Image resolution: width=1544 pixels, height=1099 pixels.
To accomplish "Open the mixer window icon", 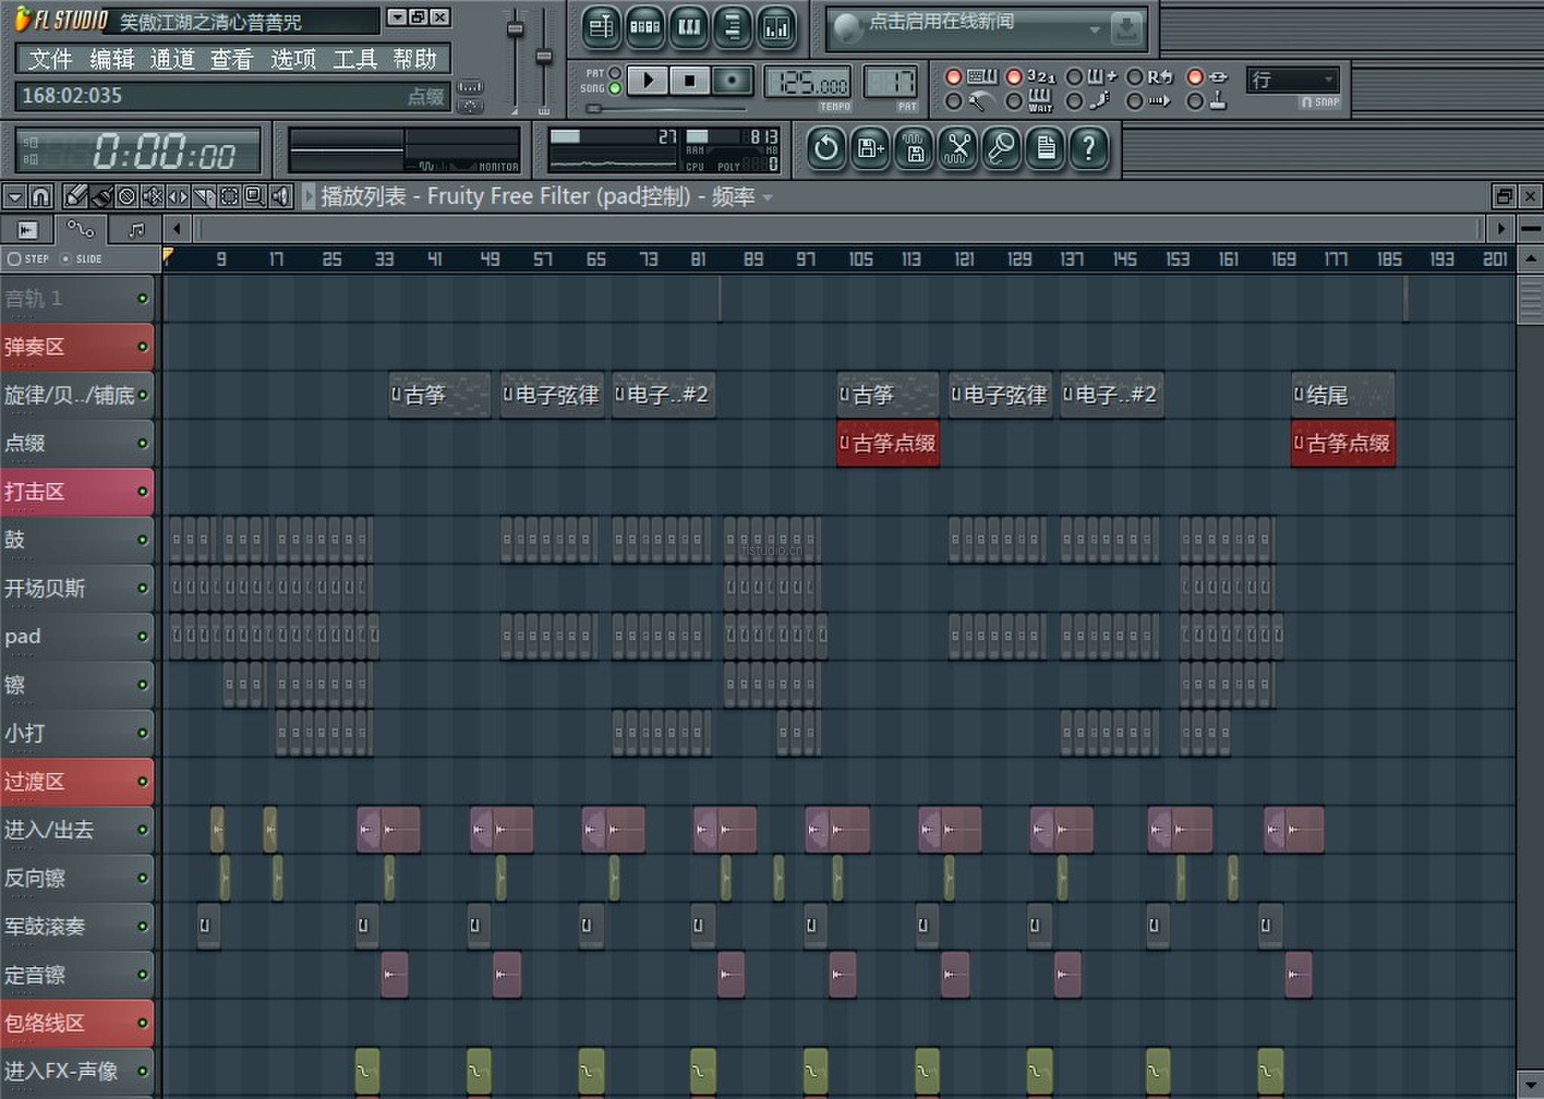I will click(x=777, y=29).
